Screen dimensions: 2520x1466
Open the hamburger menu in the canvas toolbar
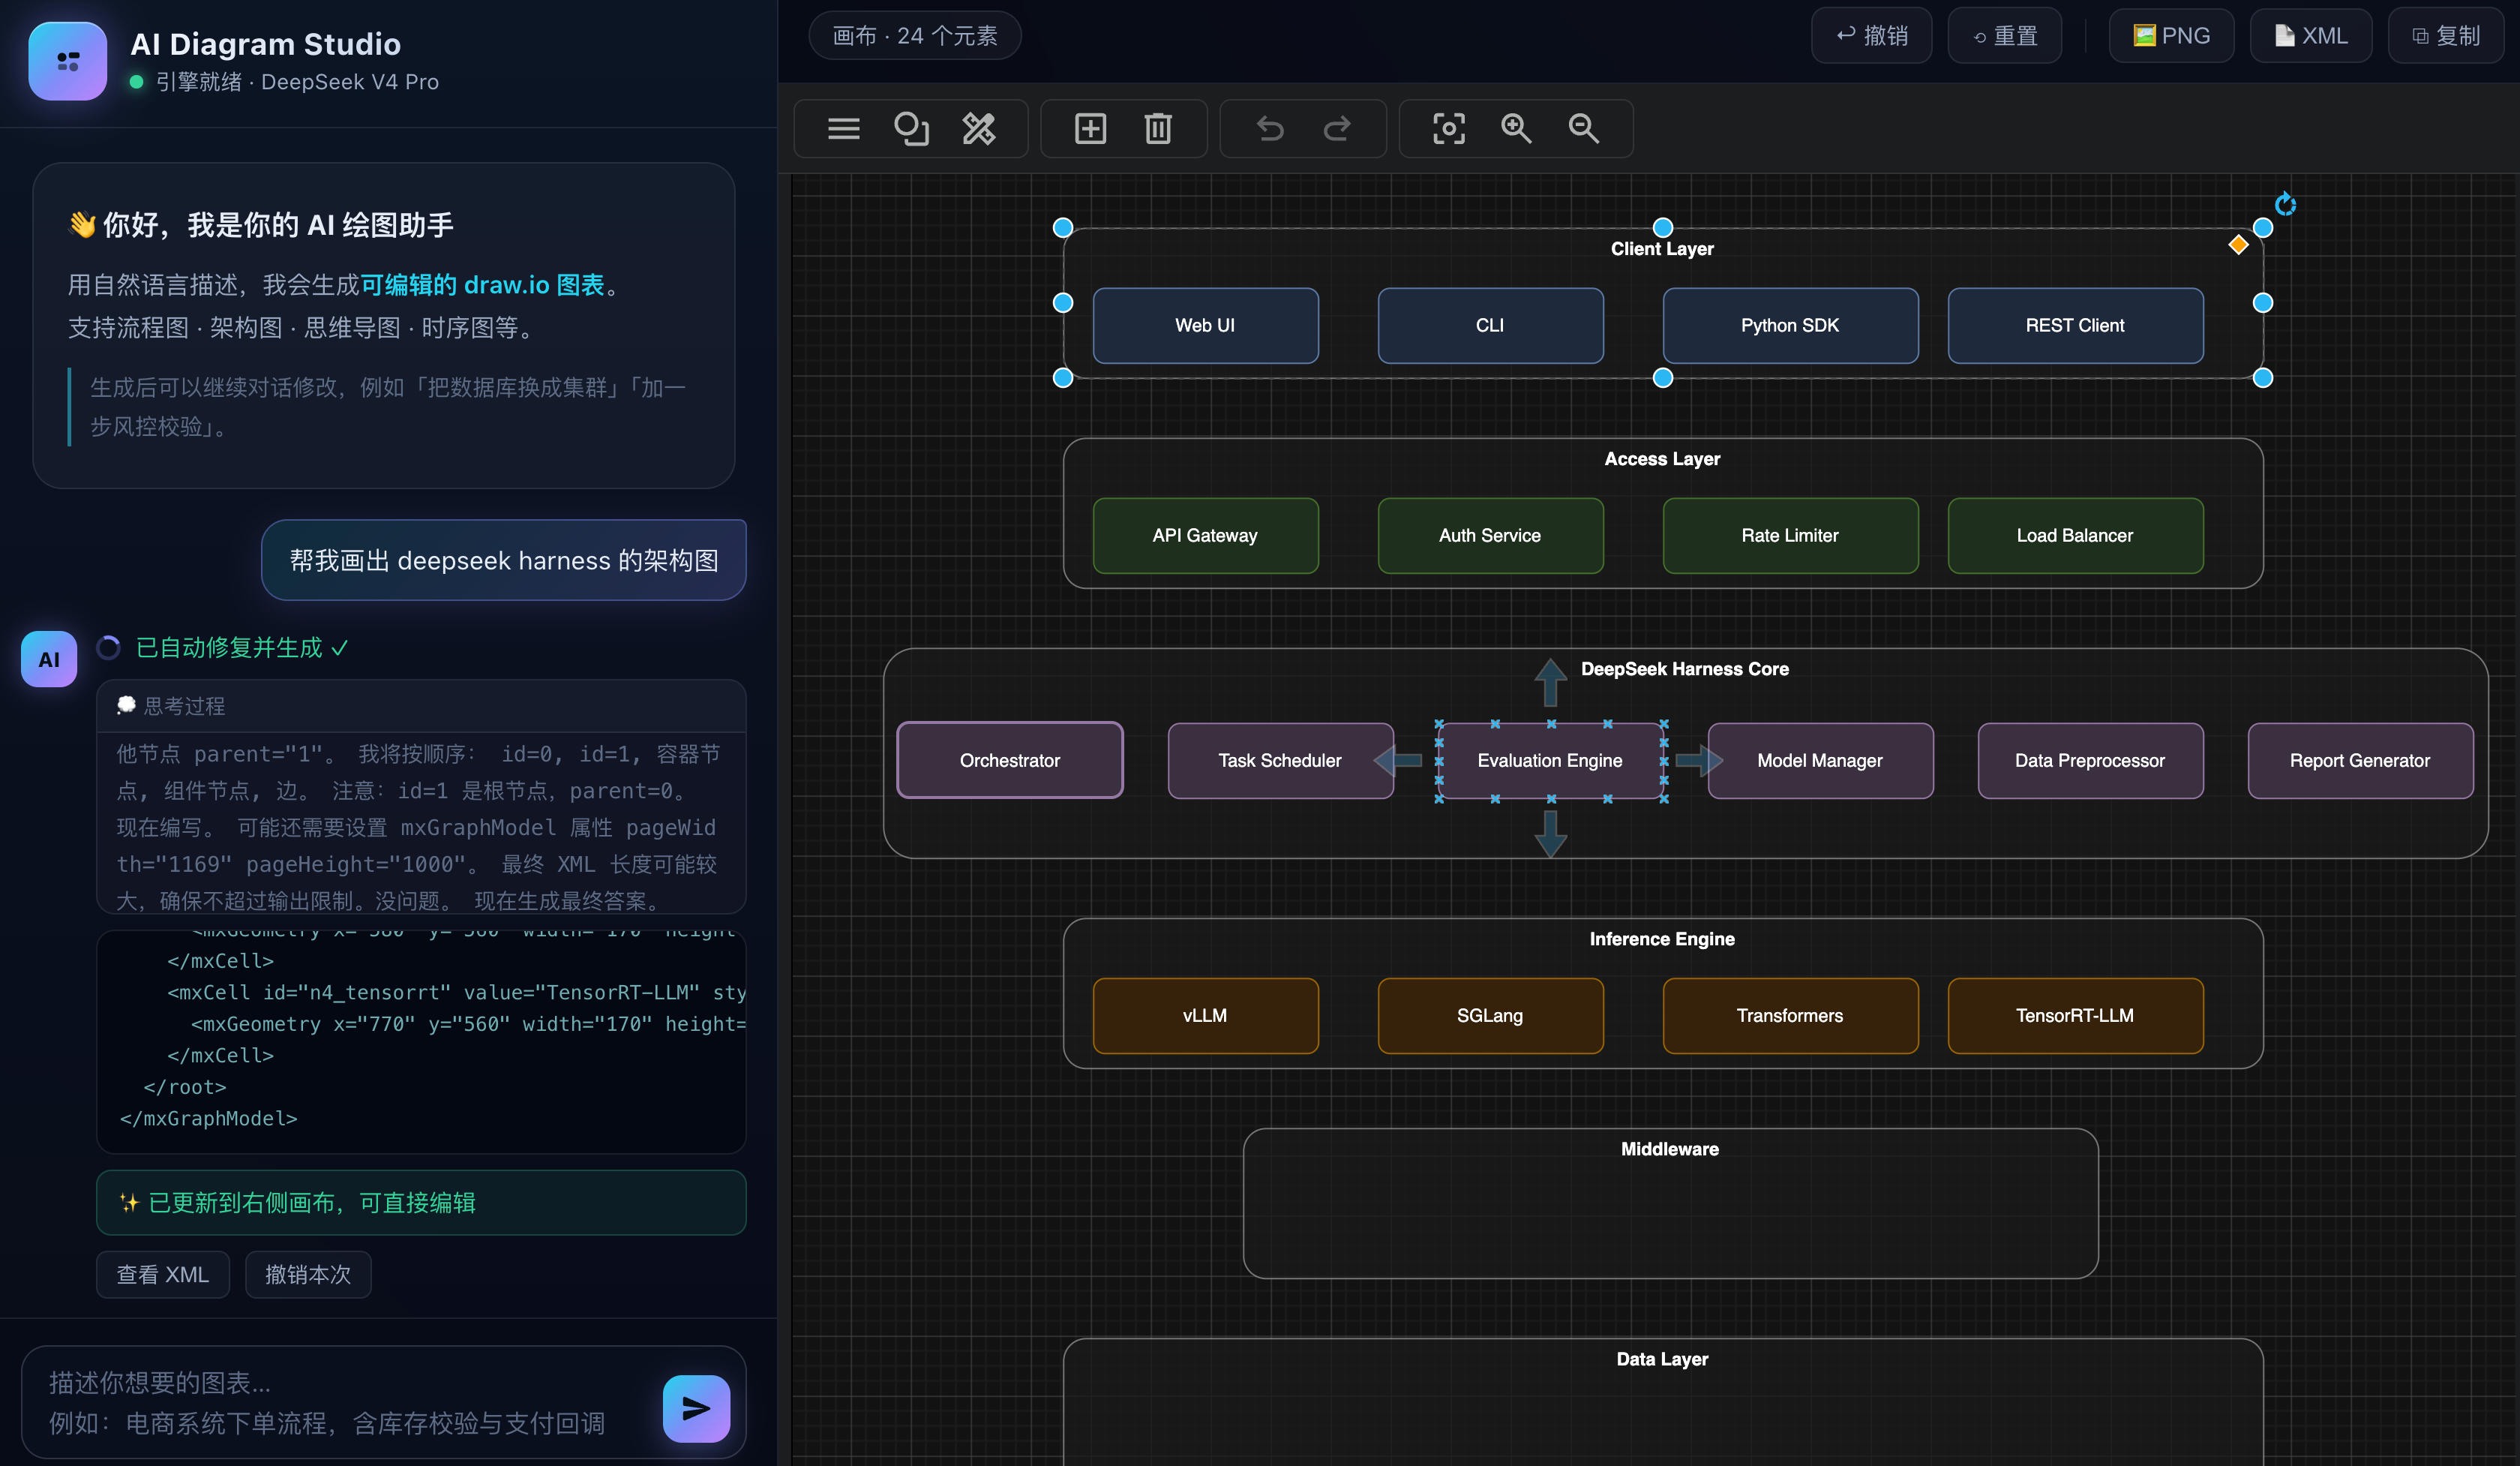point(843,129)
